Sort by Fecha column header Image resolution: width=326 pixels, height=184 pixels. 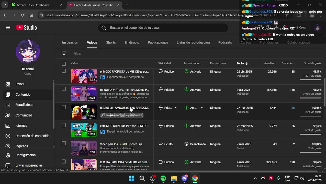click(242, 63)
